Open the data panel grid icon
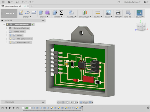This screenshot has width=150, height=112. 3,2
